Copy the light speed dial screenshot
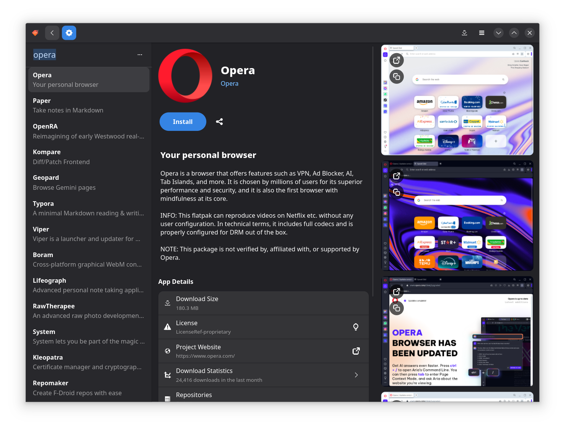This screenshot has height=430, width=565. (x=397, y=77)
